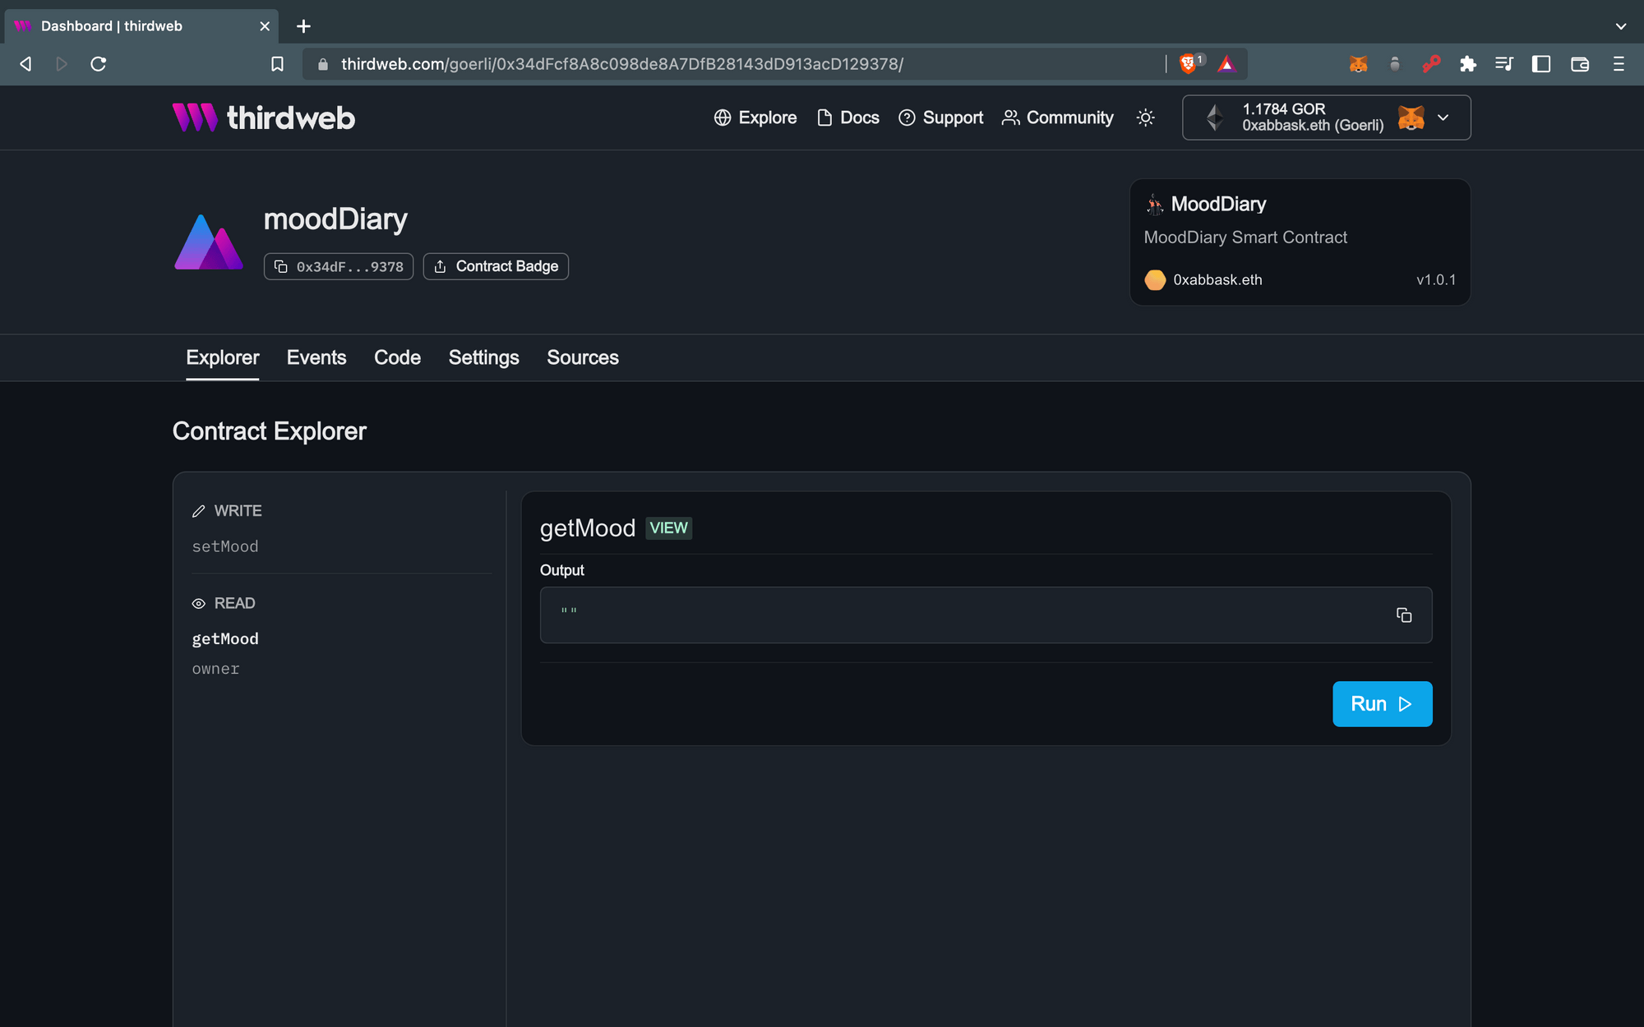Reload the page
The image size is (1644, 1027).
(99, 63)
